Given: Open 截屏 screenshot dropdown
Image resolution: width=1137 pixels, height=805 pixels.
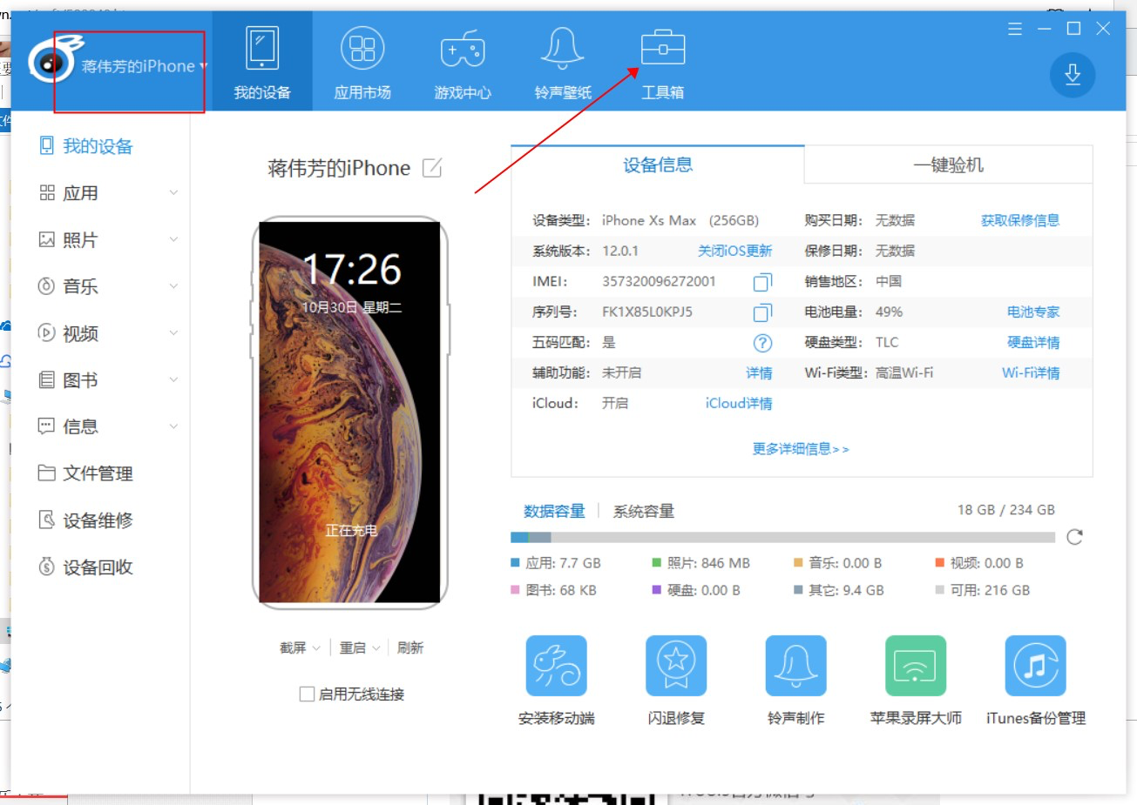Looking at the screenshot, I should [300, 647].
